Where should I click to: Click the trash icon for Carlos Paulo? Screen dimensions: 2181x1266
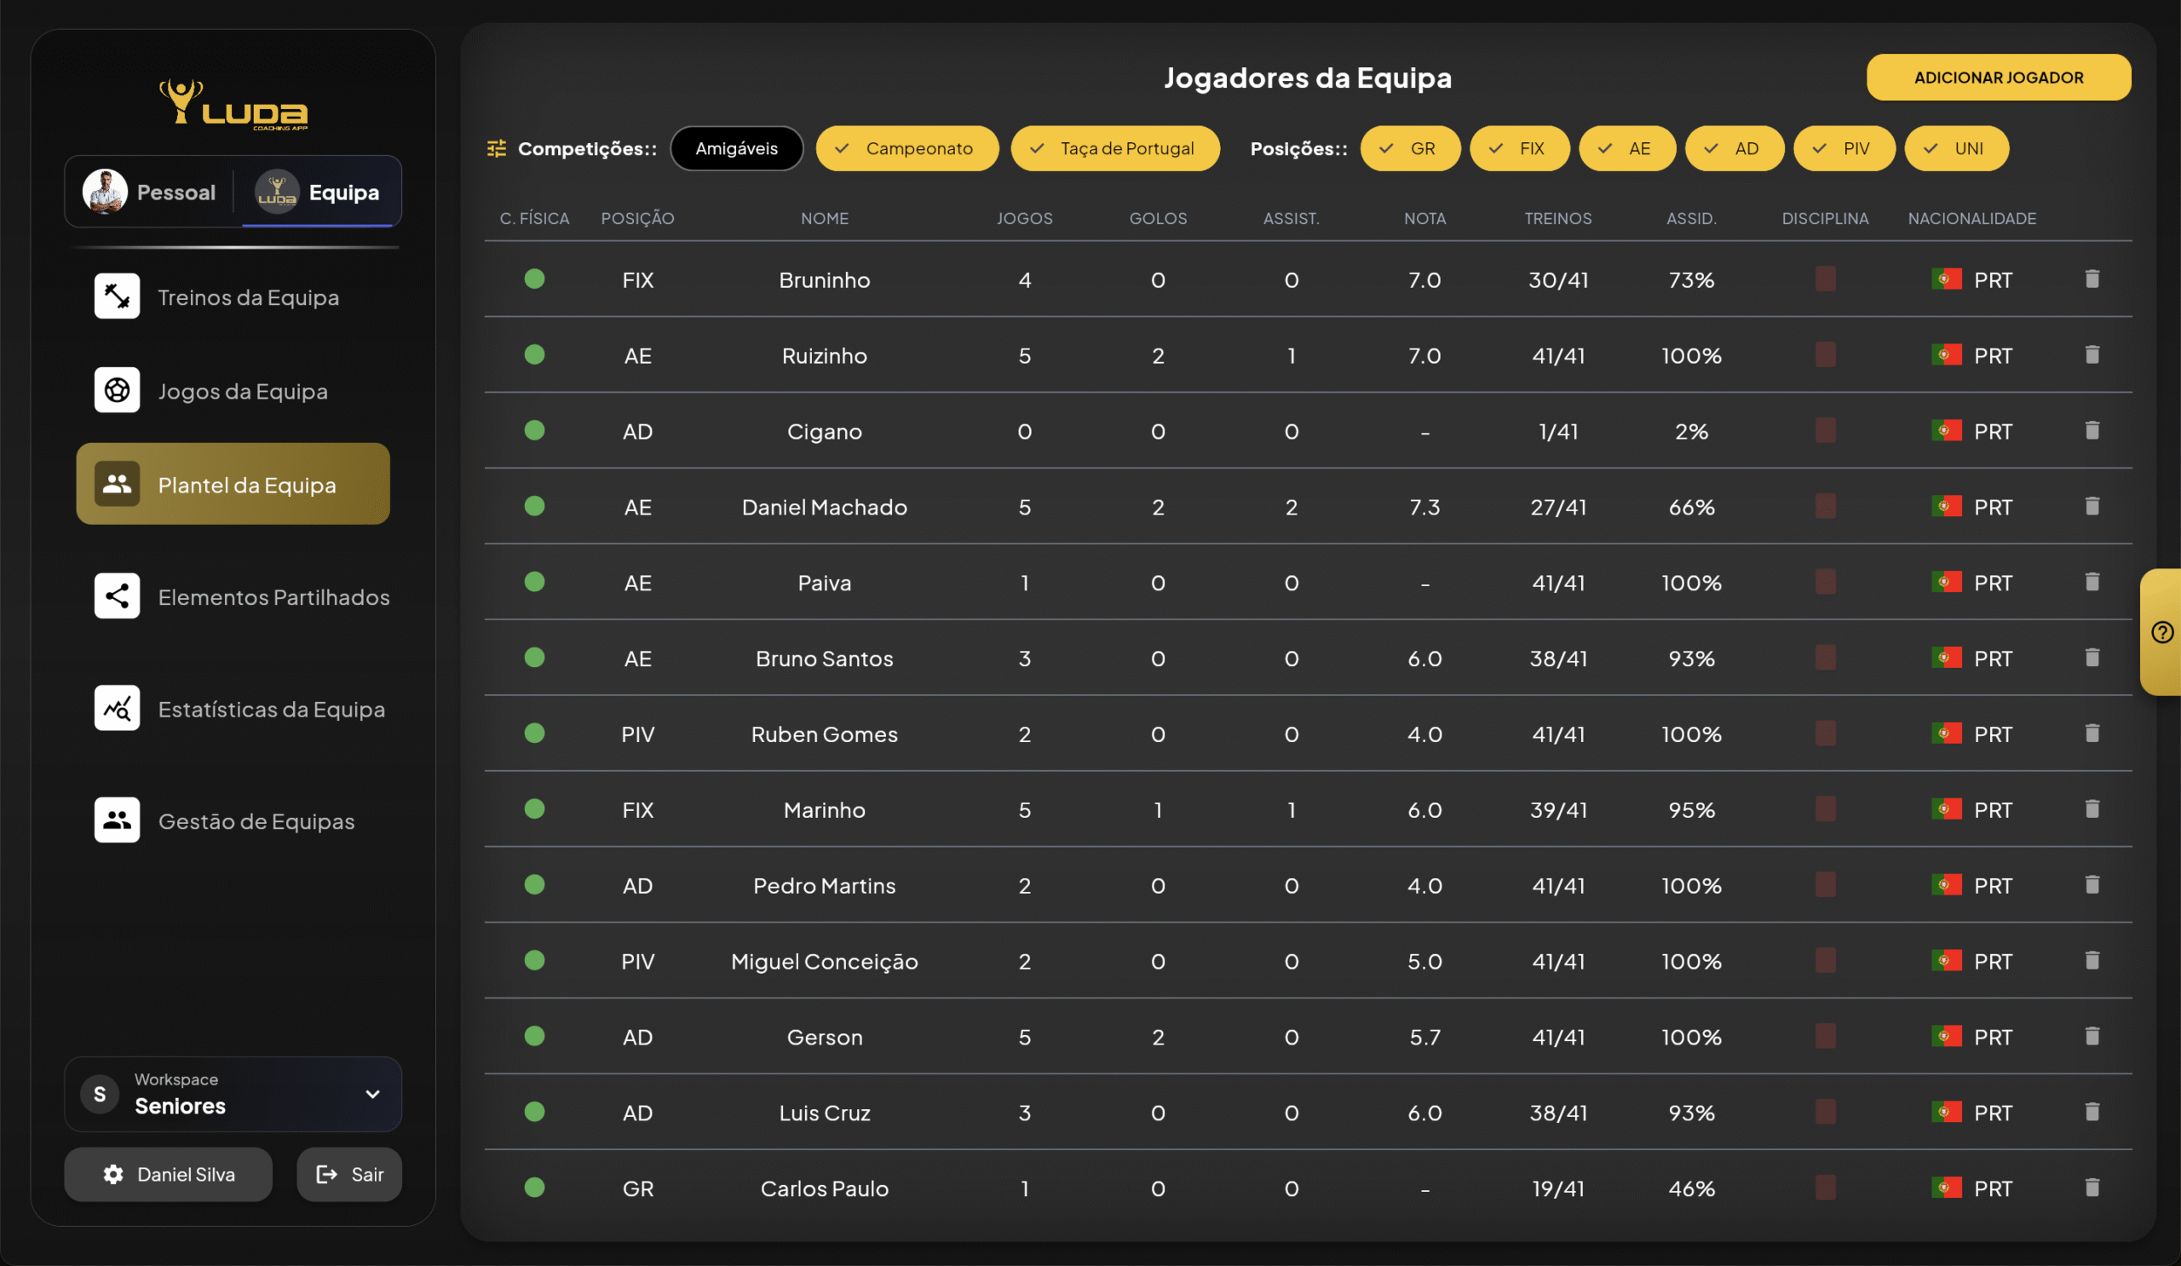tap(2092, 1188)
